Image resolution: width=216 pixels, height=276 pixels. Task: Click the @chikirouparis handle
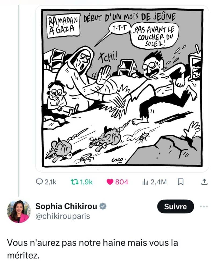click(x=63, y=216)
